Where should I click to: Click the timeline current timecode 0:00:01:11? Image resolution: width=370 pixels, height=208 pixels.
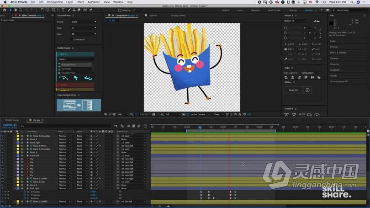[10, 125]
